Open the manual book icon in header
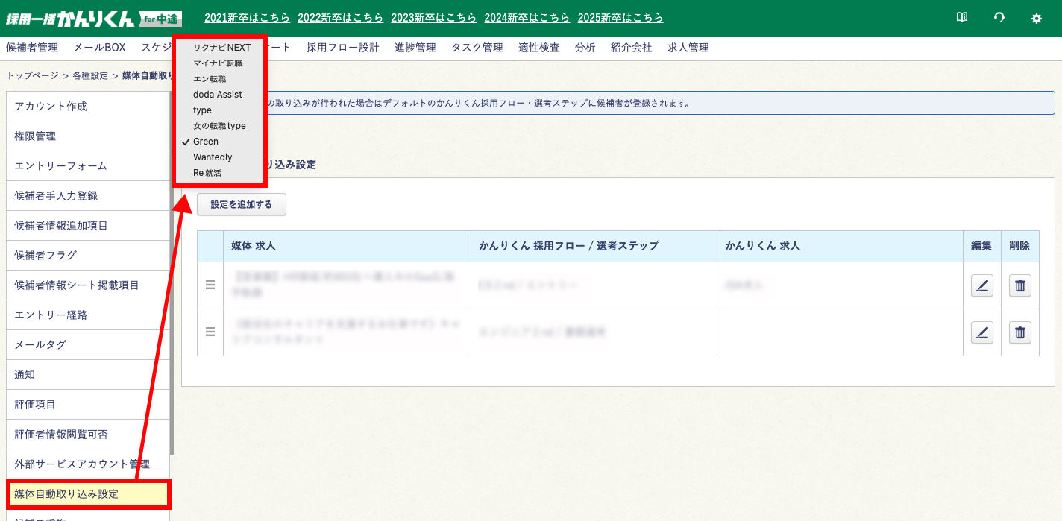The width and height of the screenshot is (1062, 521). (961, 18)
